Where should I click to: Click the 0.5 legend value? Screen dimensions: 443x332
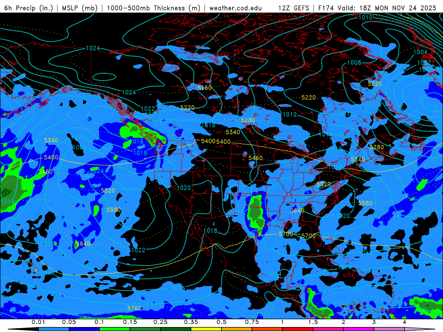point(221,322)
